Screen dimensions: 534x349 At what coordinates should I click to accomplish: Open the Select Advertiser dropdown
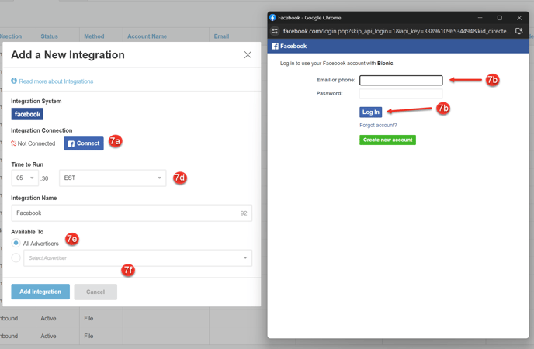[137, 257]
